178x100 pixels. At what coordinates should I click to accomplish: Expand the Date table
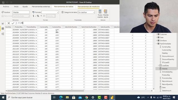point(157,37)
